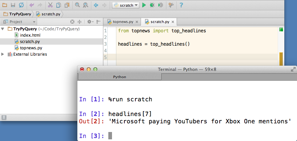Click TryPyQuery breadcrumb in navigation bar
This screenshot has width=297, height=141.
(x=18, y=14)
